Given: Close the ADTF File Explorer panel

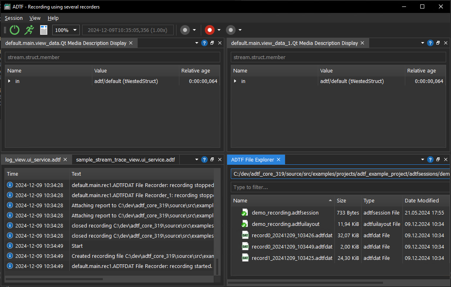Looking at the screenshot, I should [446, 159].
